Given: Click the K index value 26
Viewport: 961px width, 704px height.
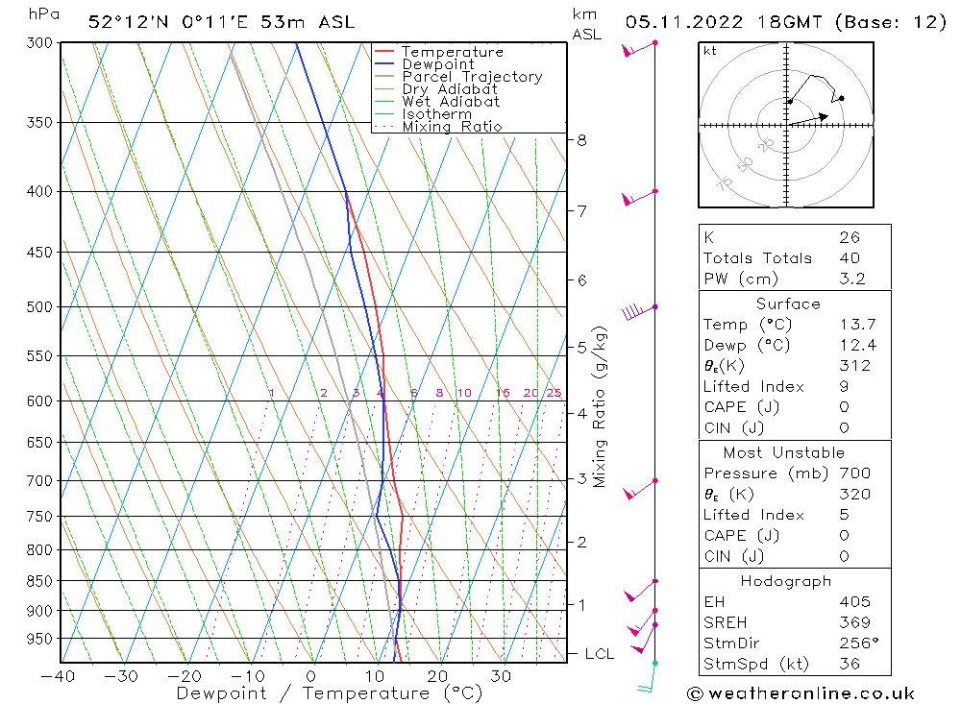Looking at the screenshot, I should click(850, 238).
